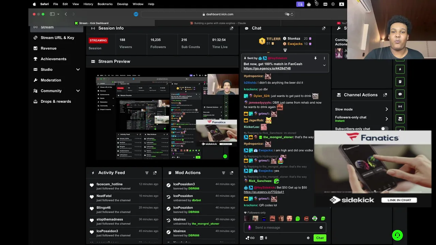Click the red STREAMING status badge
This screenshot has width=436, height=245.
[x=98, y=40]
